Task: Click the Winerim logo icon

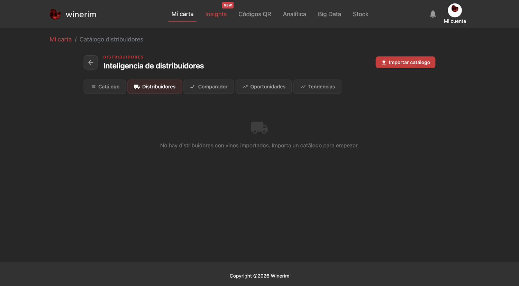Action: (55, 14)
